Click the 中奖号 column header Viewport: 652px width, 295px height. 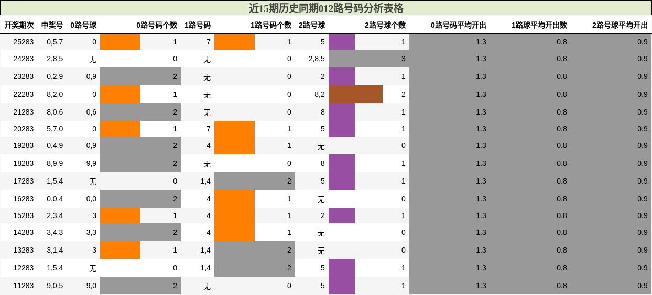[52, 25]
